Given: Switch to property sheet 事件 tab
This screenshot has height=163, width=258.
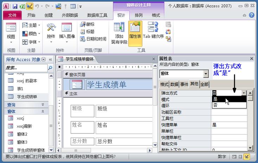Looking at the screenshot, I should point(184,84).
